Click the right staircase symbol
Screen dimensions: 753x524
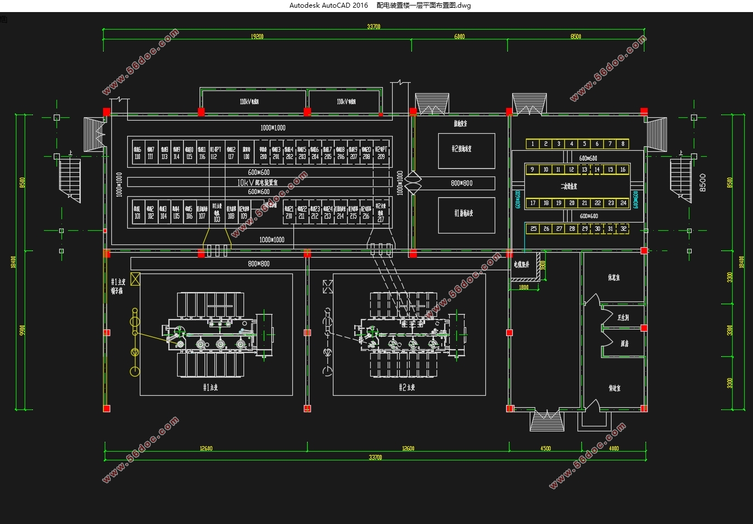coord(681,180)
